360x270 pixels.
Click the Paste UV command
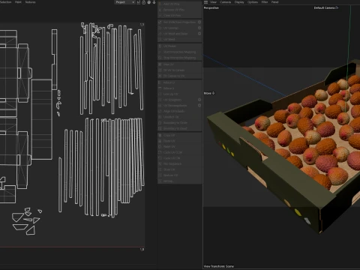180,141
